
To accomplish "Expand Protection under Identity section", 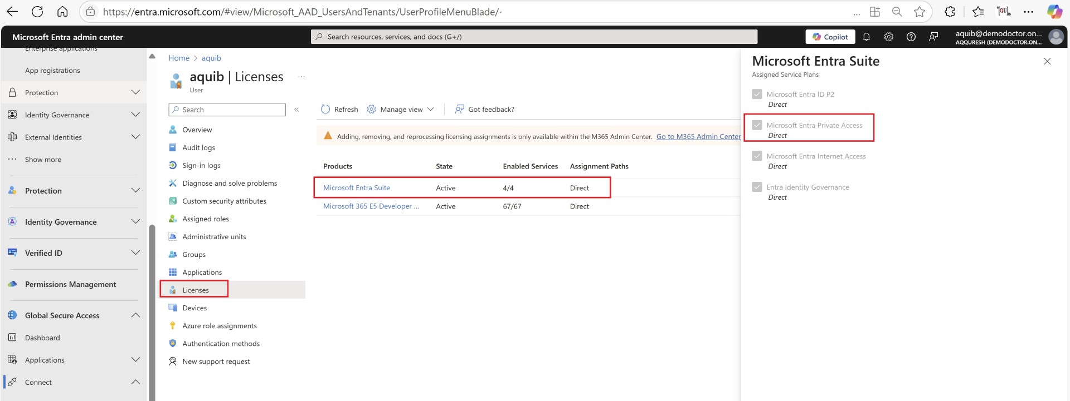I will (135, 92).
